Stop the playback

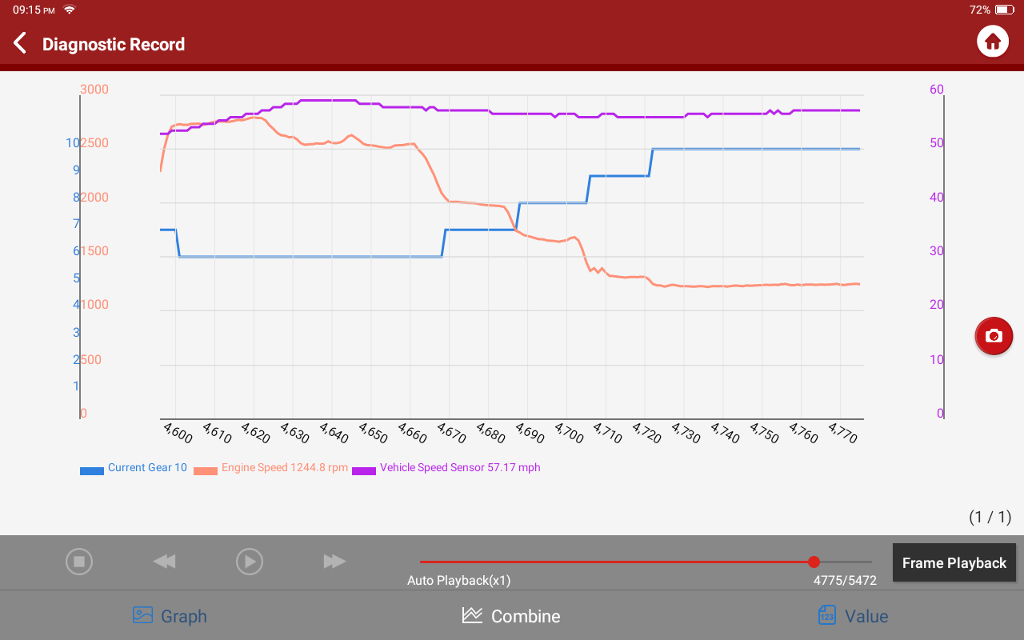[x=79, y=562]
